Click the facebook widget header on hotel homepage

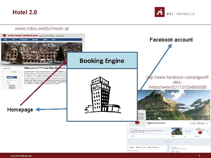point(12,77)
